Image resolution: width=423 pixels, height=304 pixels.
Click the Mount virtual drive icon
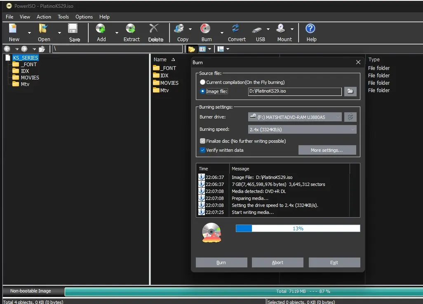point(281,28)
